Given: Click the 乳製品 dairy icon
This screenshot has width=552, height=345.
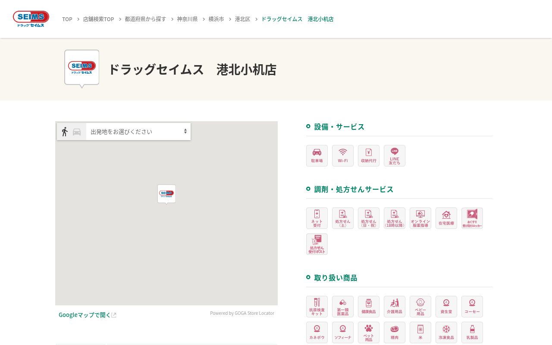Looking at the screenshot, I should (x=472, y=332).
